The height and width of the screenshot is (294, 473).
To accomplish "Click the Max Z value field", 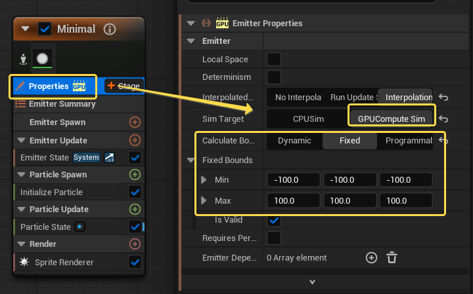I will [406, 200].
